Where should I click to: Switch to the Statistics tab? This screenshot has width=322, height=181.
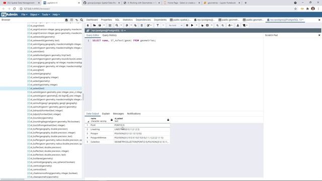127,20
